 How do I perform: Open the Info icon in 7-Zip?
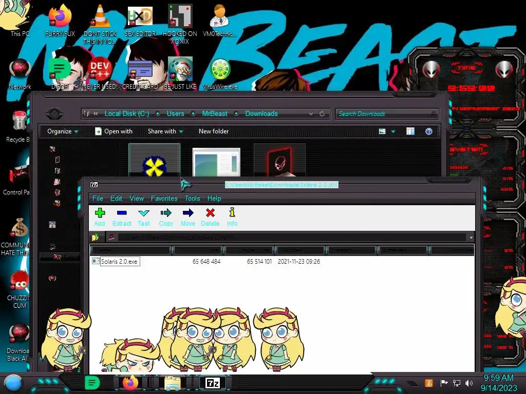232,217
